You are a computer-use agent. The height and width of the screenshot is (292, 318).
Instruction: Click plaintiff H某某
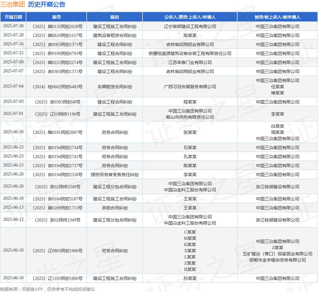pyautogui.click(x=190, y=269)
